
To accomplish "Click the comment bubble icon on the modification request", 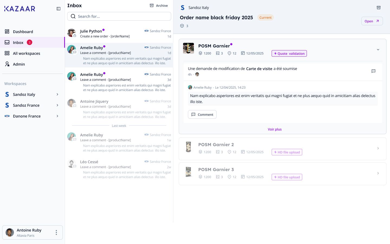I will 373,71.
